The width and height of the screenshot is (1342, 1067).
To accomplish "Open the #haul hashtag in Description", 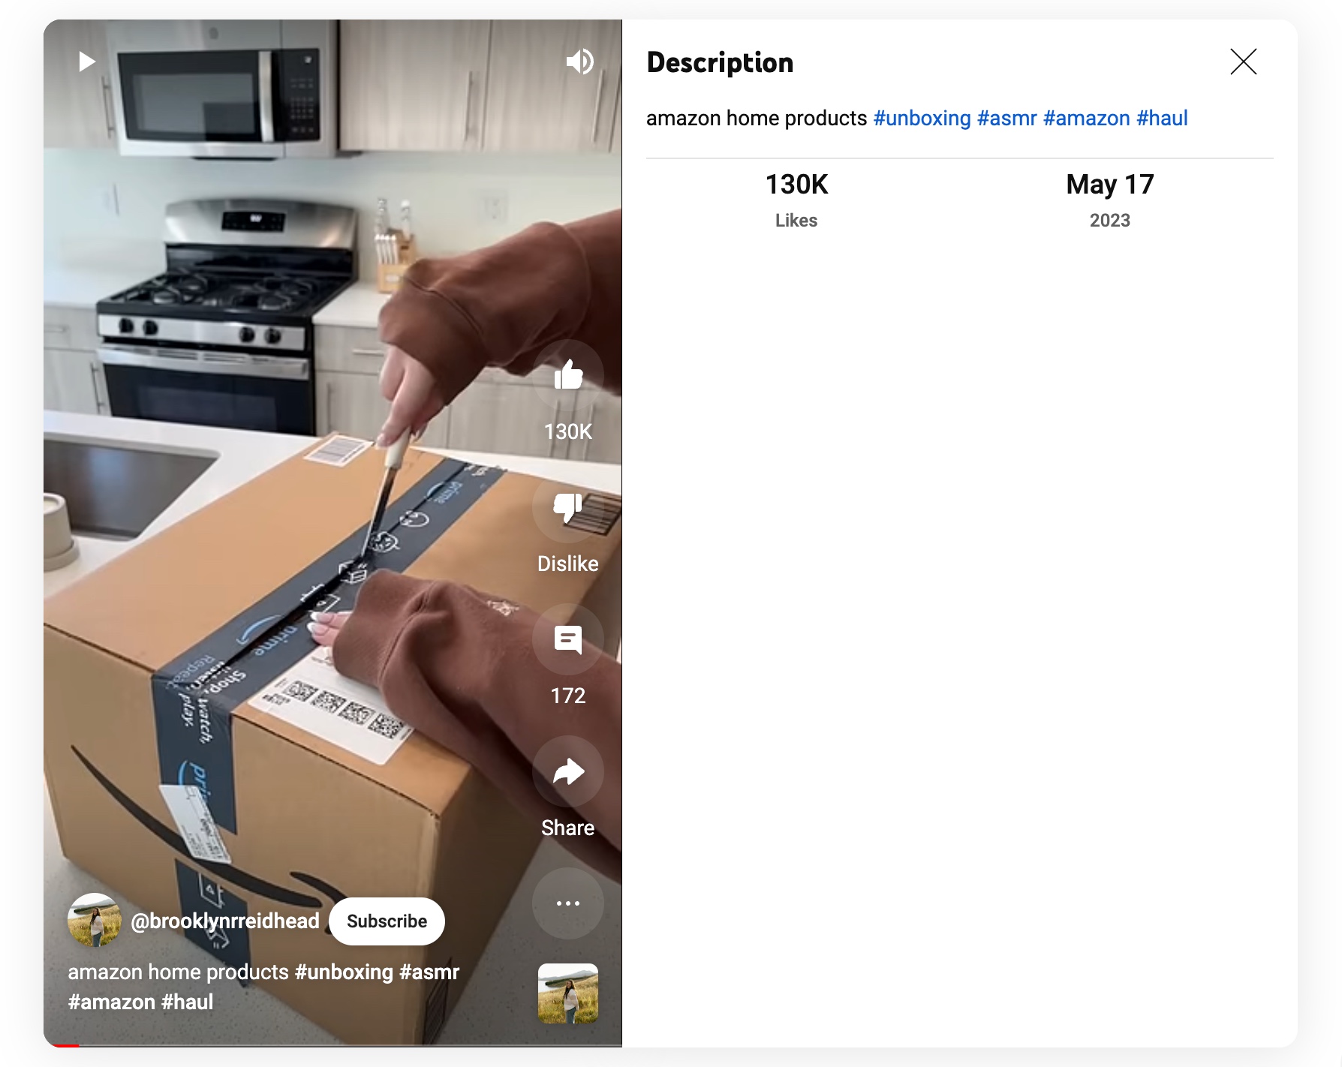I will point(1162,119).
